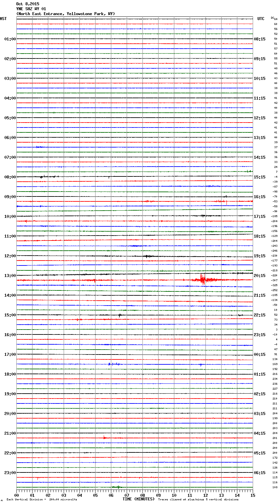Image resolution: width=279 pixels, height=504 pixels.
Task: Select the 10:00 MST row label
Action: click(10, 217)
